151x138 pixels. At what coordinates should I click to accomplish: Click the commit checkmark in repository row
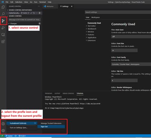31,13
